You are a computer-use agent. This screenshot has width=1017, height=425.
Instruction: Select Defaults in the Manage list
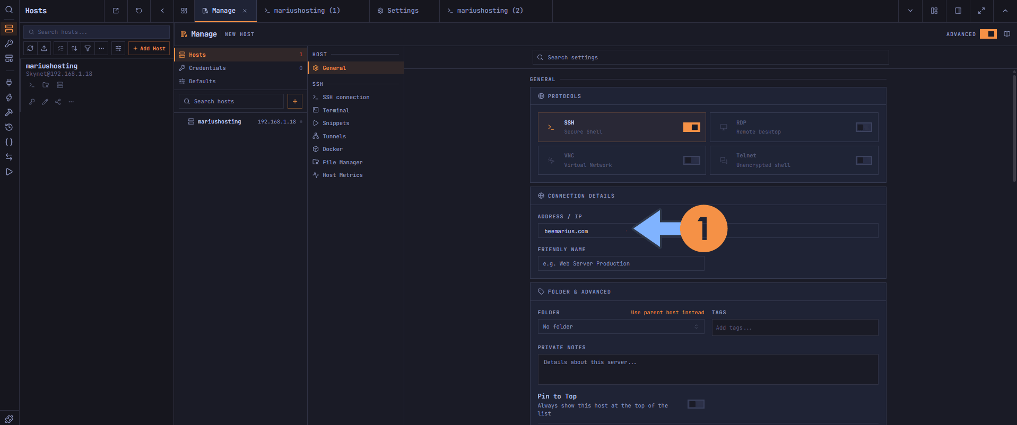[241, 81]
